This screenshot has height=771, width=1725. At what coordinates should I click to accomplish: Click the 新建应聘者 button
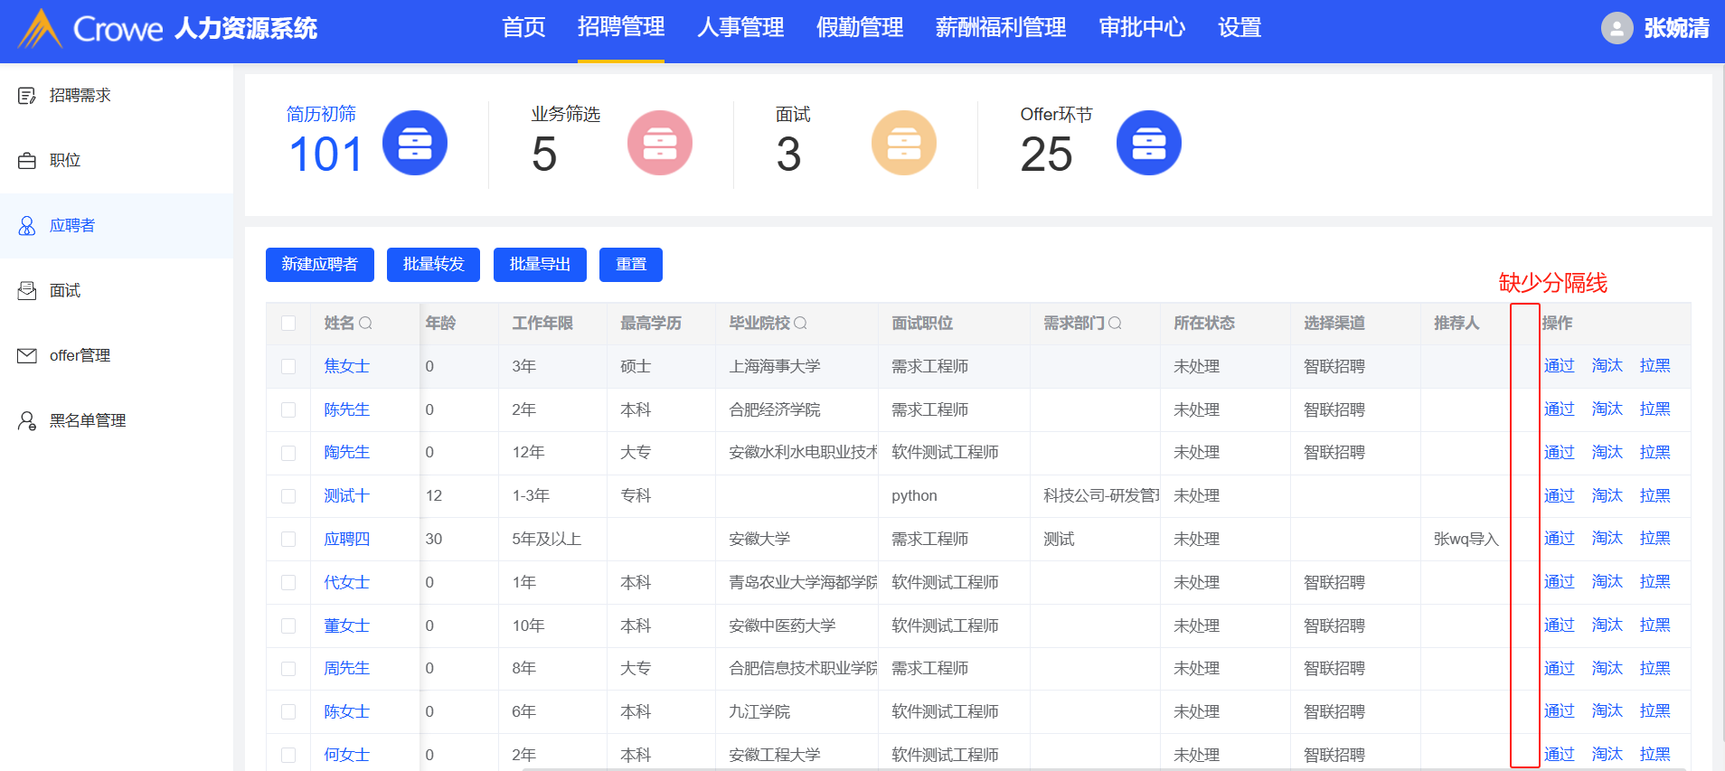(319, 265)
